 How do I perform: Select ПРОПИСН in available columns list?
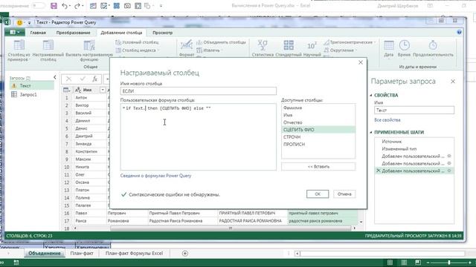coord(318,145)
